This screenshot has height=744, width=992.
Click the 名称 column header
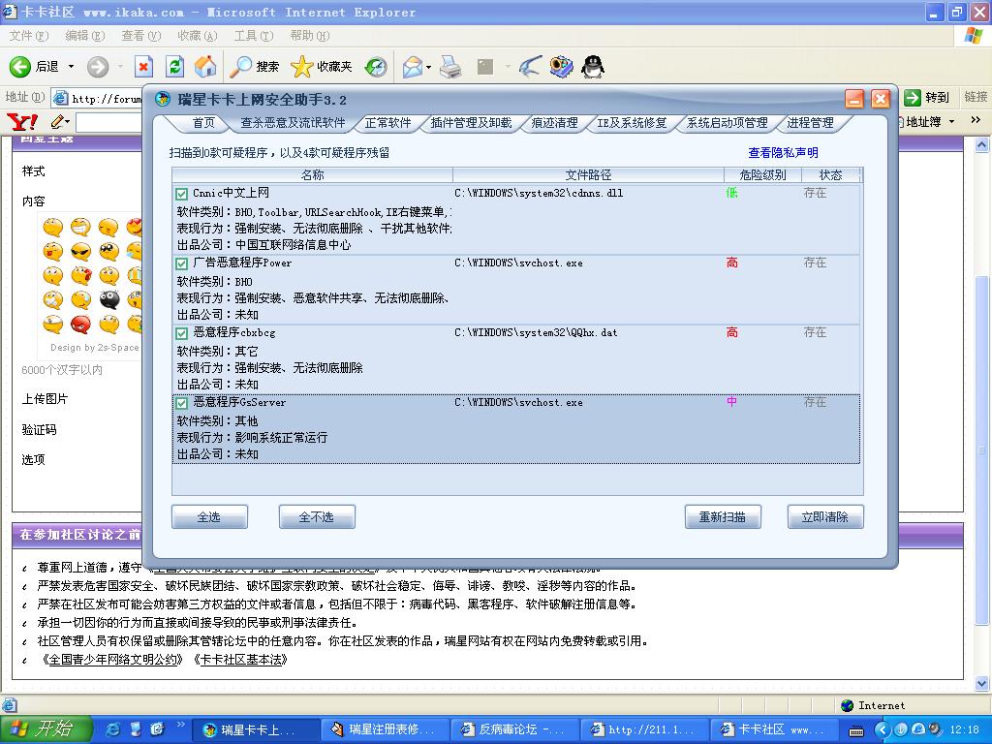(x=313, y=175)
